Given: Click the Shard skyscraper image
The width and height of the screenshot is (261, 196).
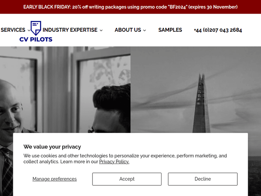Looking at the screenshot, I should pos(202,104).
